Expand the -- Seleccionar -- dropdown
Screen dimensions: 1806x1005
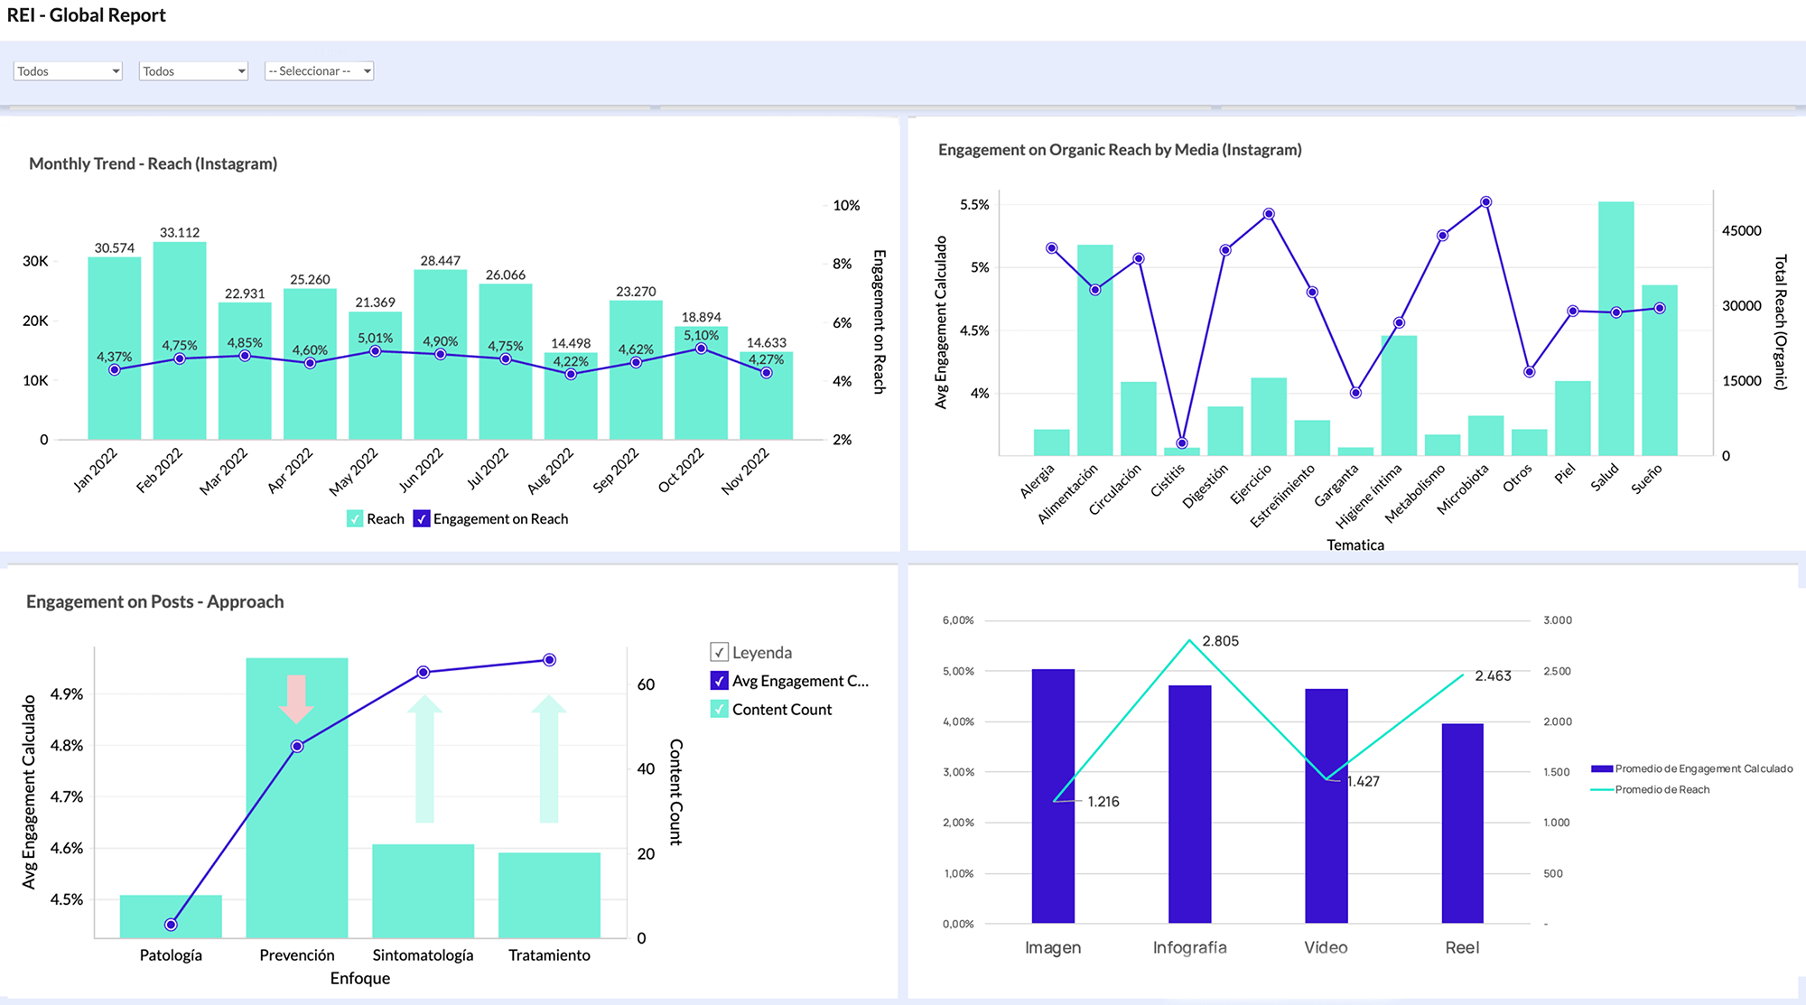(x=318, y=70)
